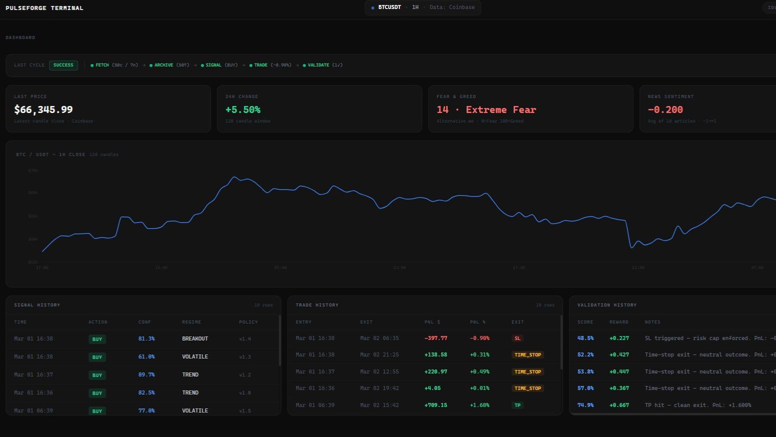Image resolution: width=776 pixels, height=437 pixels.
Task: Click the FETCH stage status indicator
Action: pyautogui.click(x=92, y=65)
